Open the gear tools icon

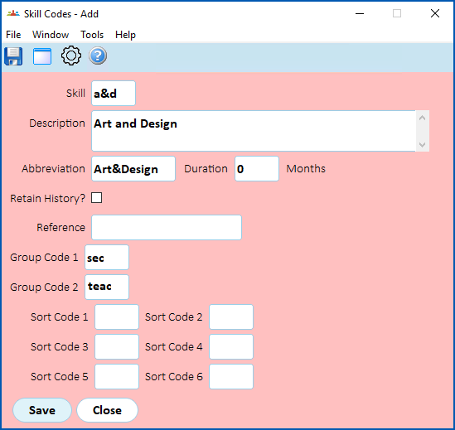tap(71, 56)
